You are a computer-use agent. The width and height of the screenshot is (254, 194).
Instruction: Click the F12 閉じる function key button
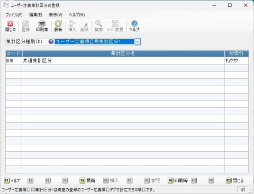point(234,180)
